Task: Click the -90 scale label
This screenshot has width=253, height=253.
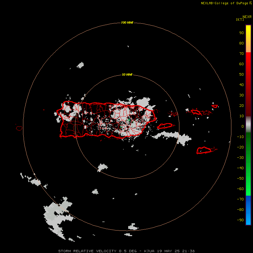Action: click(240, 220)
